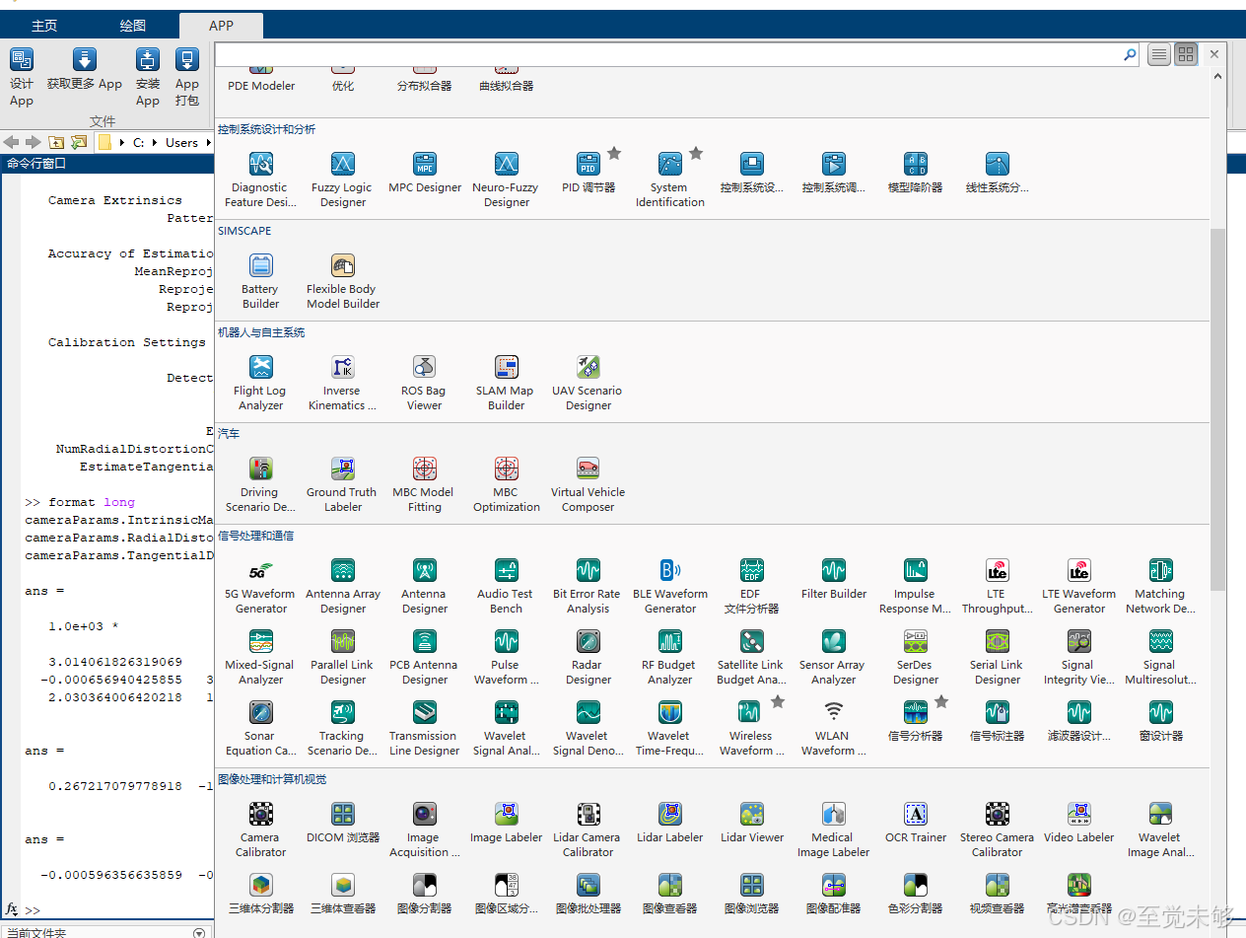Open the System Identification app

pos(669,180)
